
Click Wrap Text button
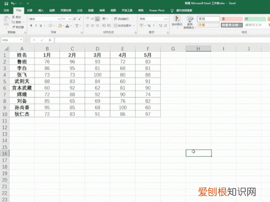point(122,19)
